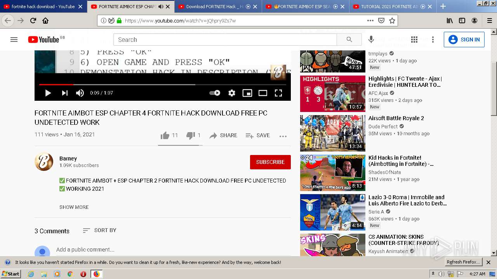Skip to next video
The height and width of the screenshot is (279, 497).
tap(64, 93)
